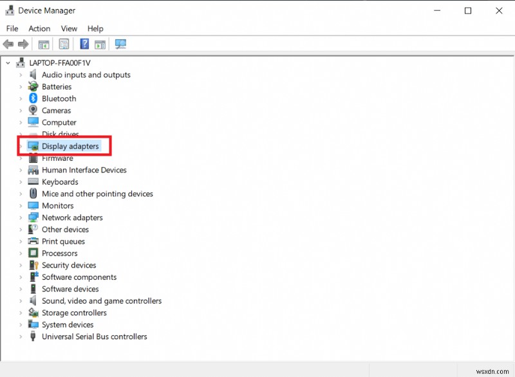Select the Other devices entry
This screenshot has height=377, width=515.
click(x=64, y=229)
